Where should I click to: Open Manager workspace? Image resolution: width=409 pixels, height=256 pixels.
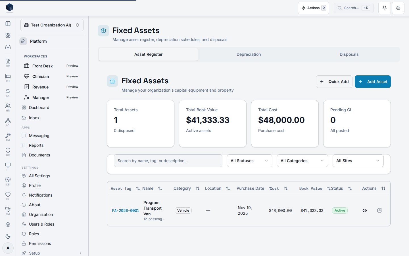(52, 98)
